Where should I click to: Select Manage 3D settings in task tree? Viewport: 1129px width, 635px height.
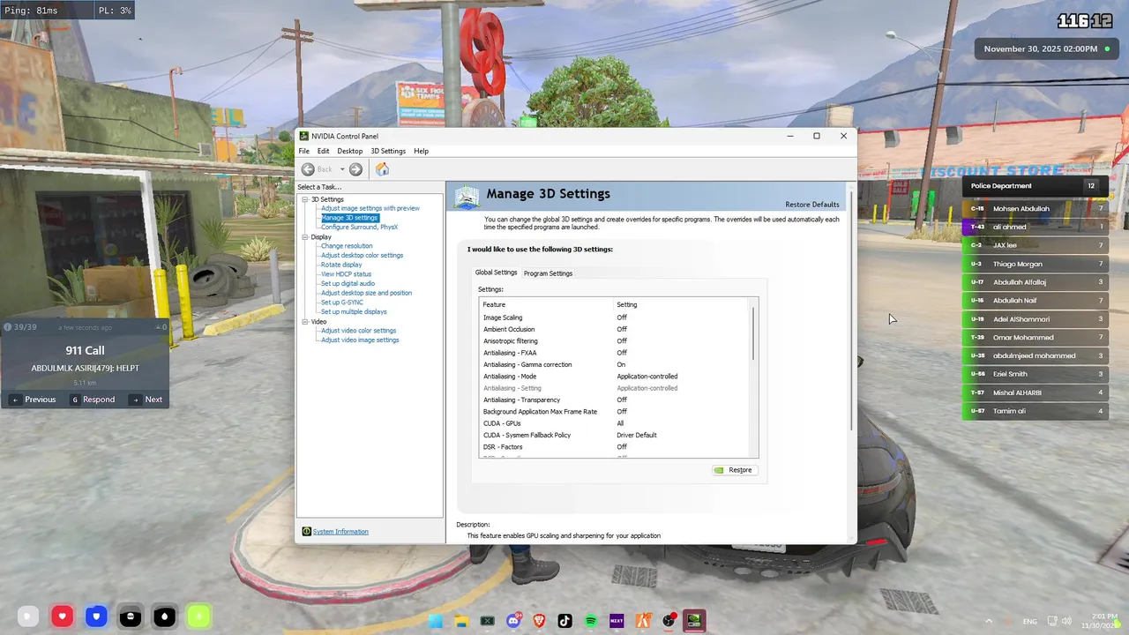pos(350,218)
